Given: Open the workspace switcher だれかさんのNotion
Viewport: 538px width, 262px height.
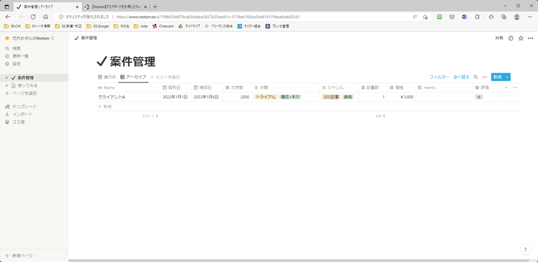Looking at the screenshot, I should (30, 38).
